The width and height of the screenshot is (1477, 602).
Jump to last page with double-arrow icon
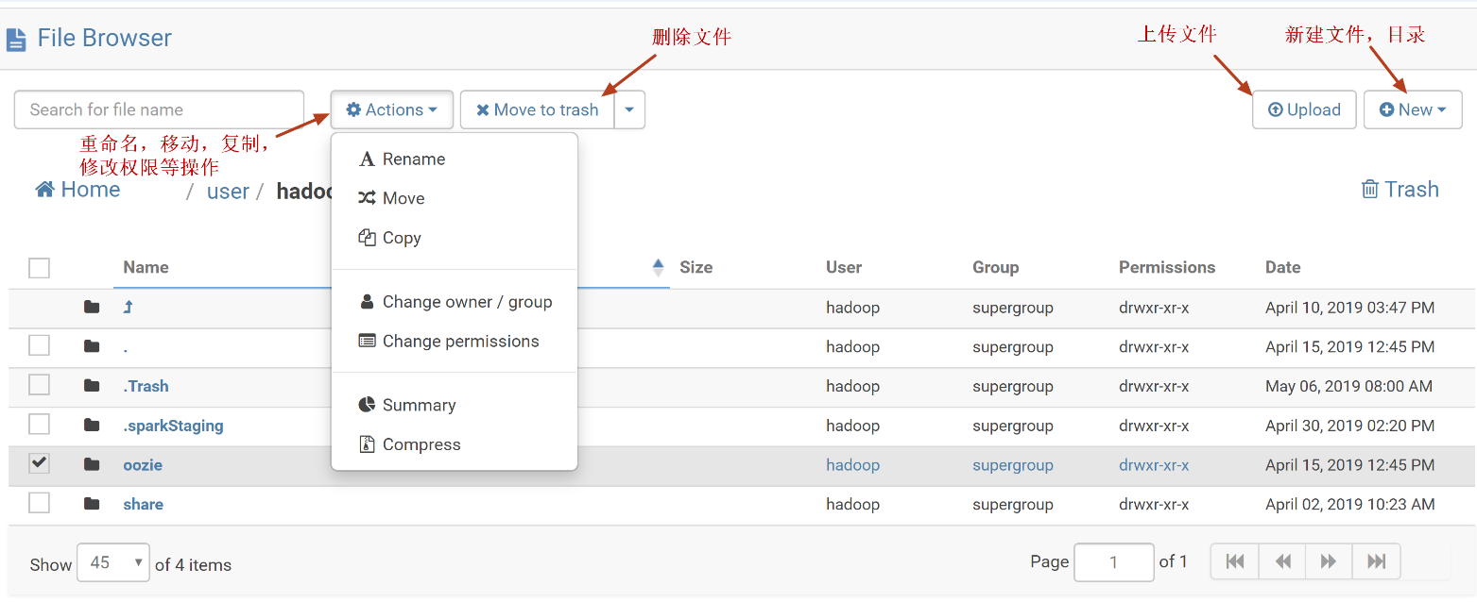pos(1376,561)
